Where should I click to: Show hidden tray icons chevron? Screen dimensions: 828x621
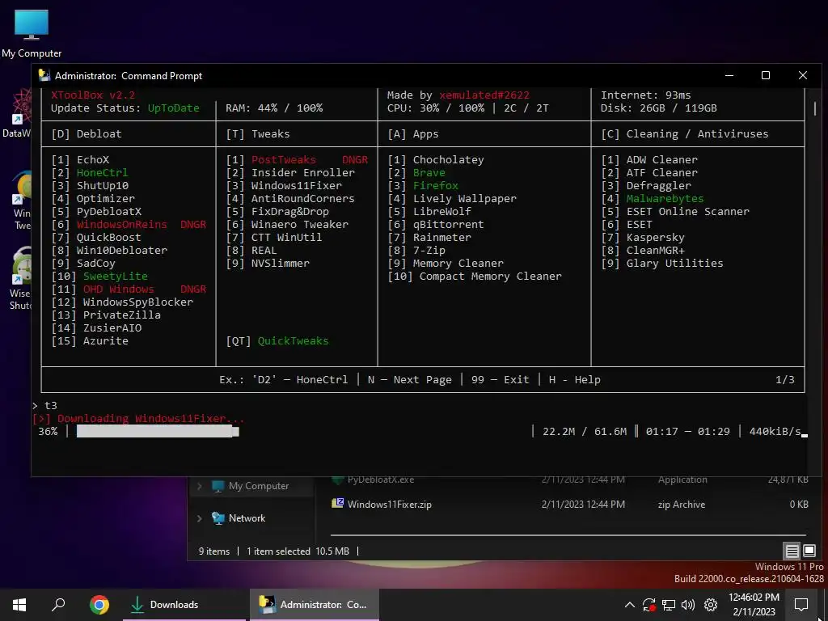tap(629, 605)
